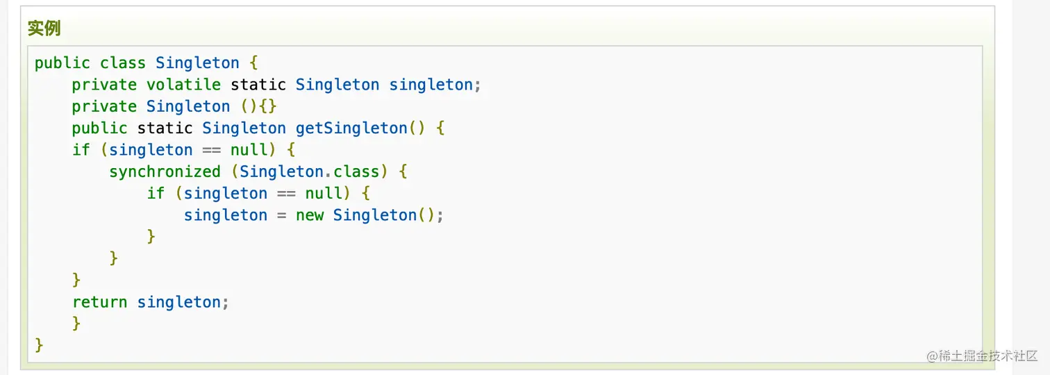This screenshot has height=375, width=1050.
Task: Click the "return" keyword
Action: tap(100, 302)
